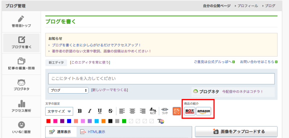This screenshot has width=289, height=138.
Task: Toggle strikethrough text formatting
Action: click(x=110, y=111)
